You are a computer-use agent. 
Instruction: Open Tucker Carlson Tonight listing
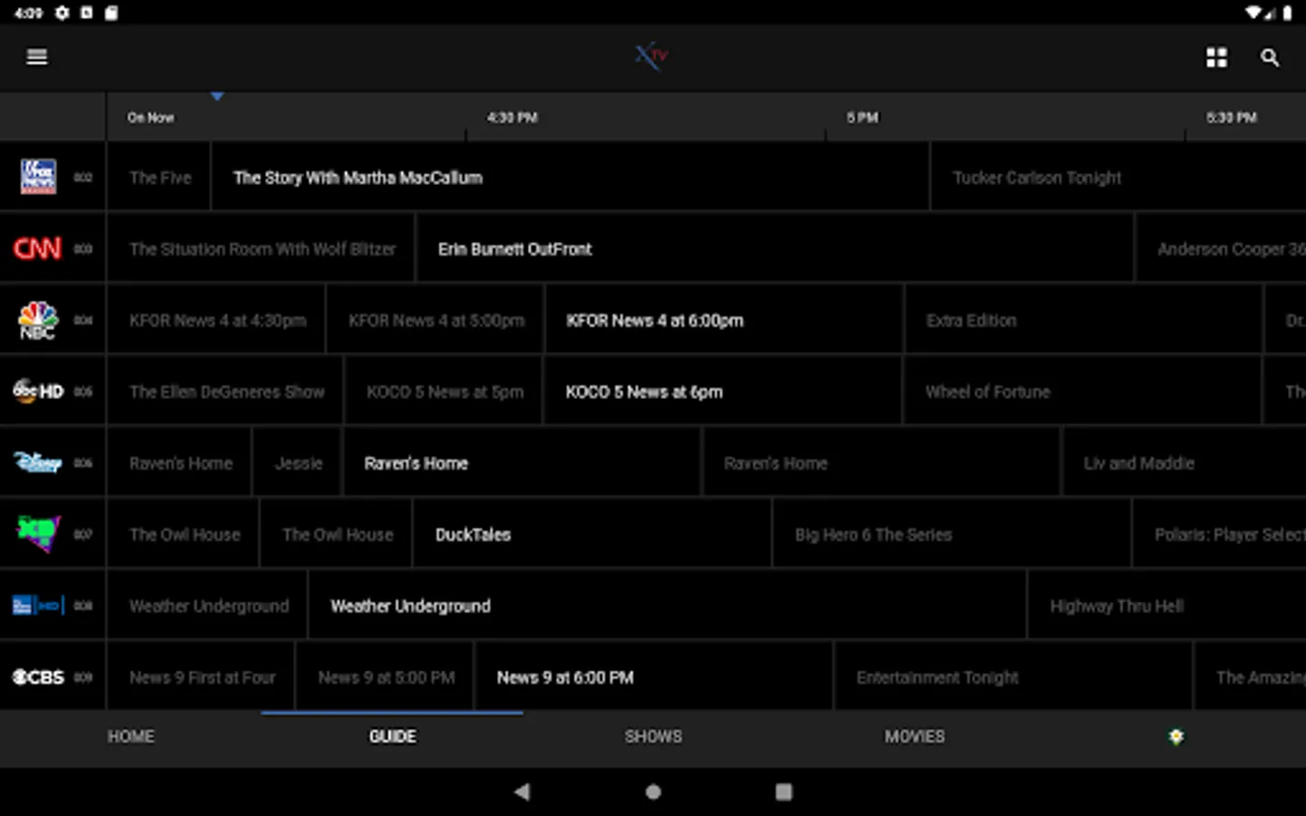(x=1118, y=177)
